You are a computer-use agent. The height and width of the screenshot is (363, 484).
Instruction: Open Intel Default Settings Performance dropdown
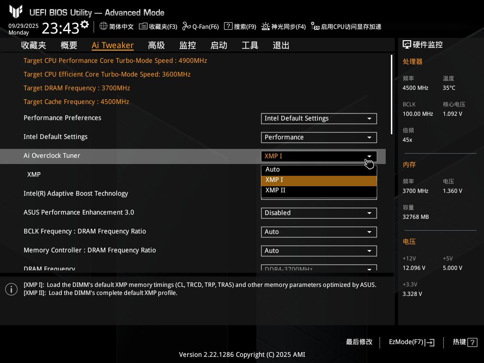coord(319,138)
